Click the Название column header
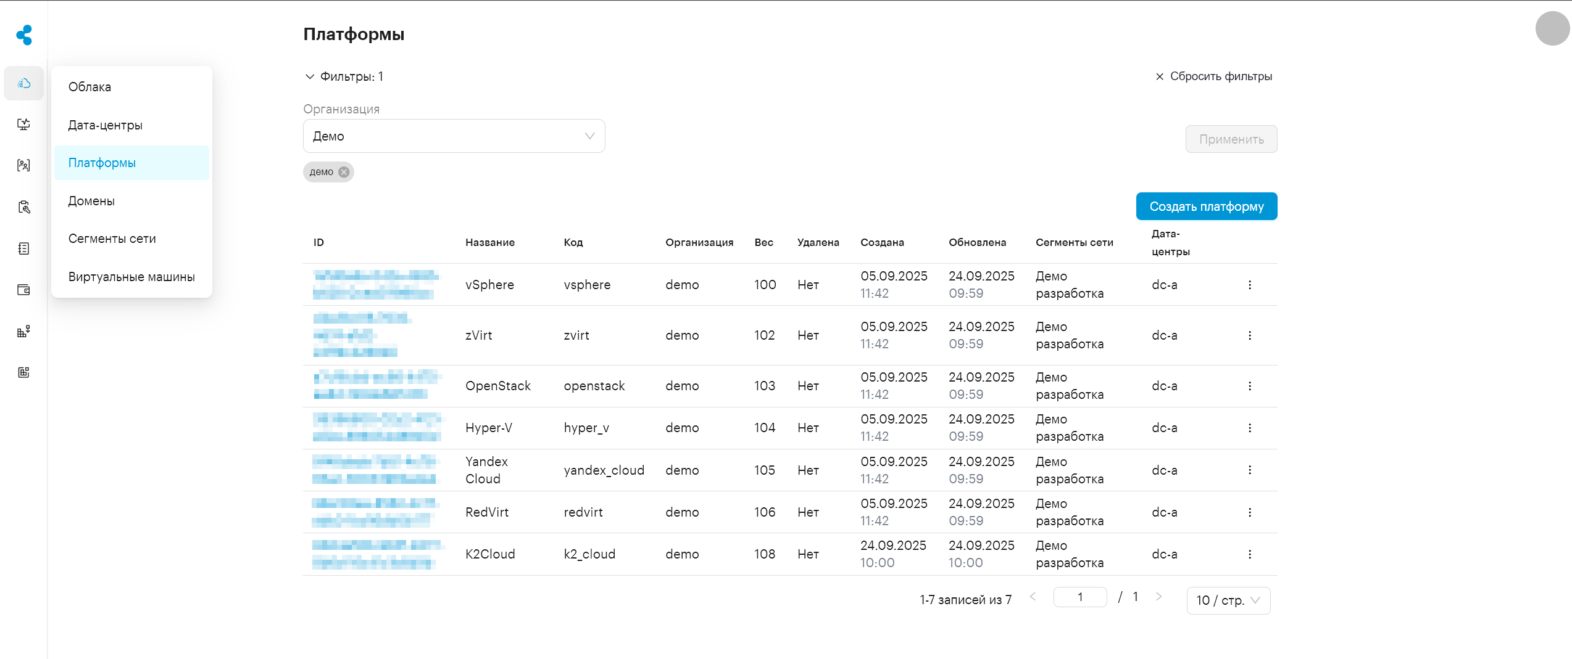 (x=490, y=242)
